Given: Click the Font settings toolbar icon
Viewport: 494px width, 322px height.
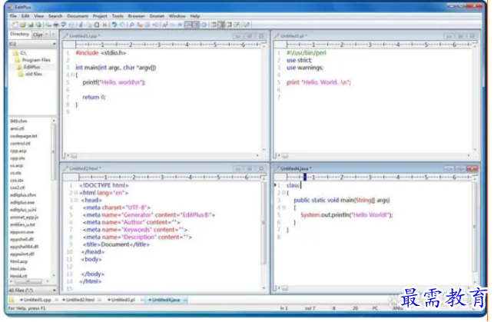Looking at the screenshot, I should pyautogui.click(x=165, y=25).
